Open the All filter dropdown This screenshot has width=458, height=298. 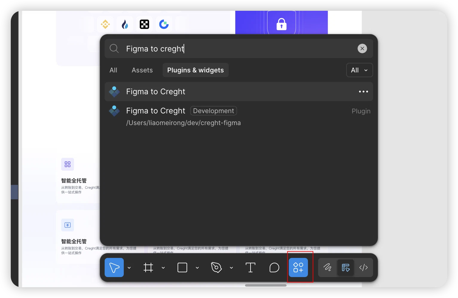point(359,70)
